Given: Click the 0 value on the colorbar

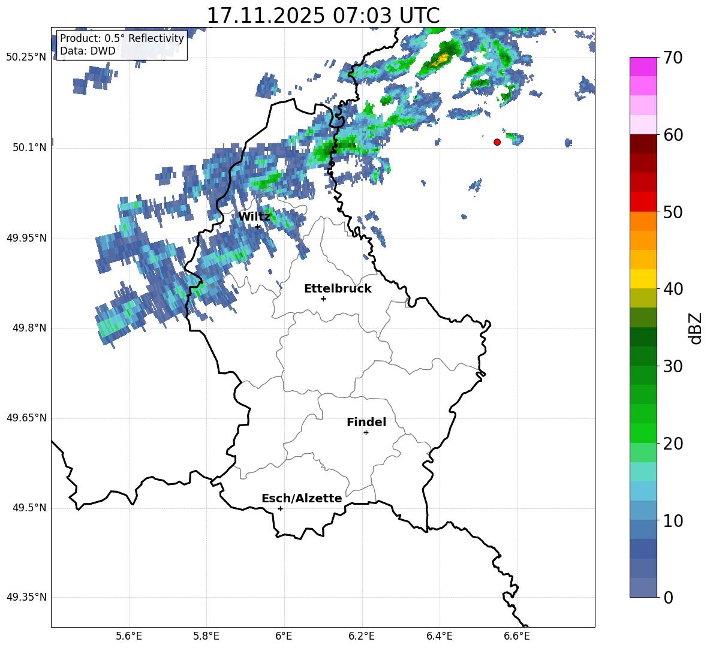Looking at the screenshot, I should pyautogui.click(x=668, y=597).
